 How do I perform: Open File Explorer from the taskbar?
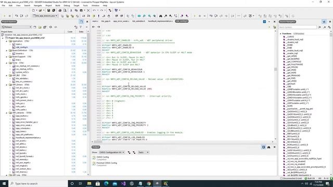(89, 183)
